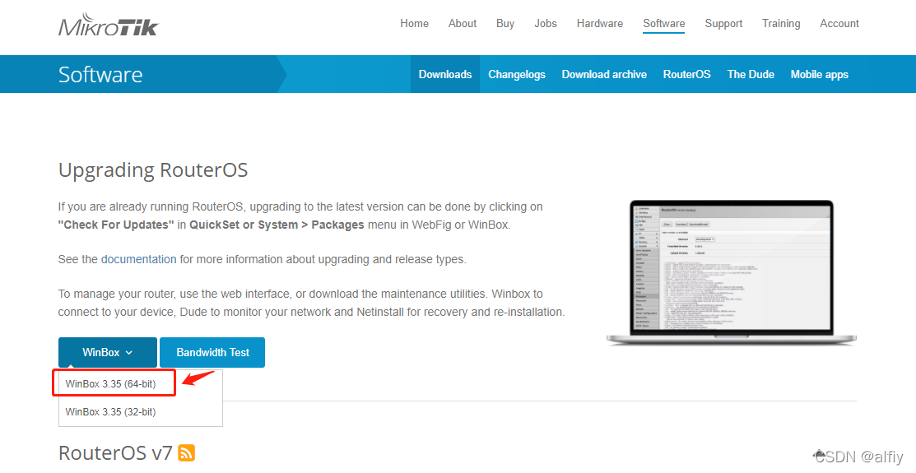Download WinBox 3.35 (32-bit)
916x473 pixels.
110,411
